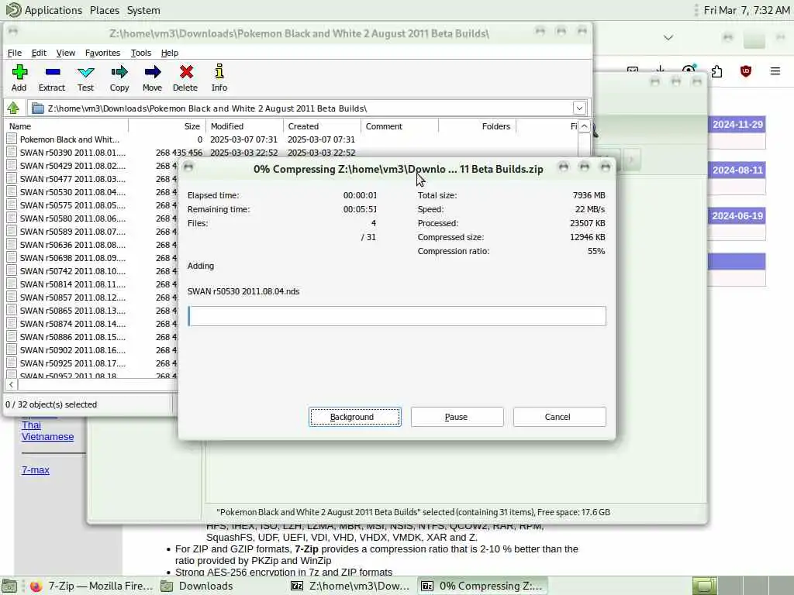Open the Thai language link

point(31,425)
